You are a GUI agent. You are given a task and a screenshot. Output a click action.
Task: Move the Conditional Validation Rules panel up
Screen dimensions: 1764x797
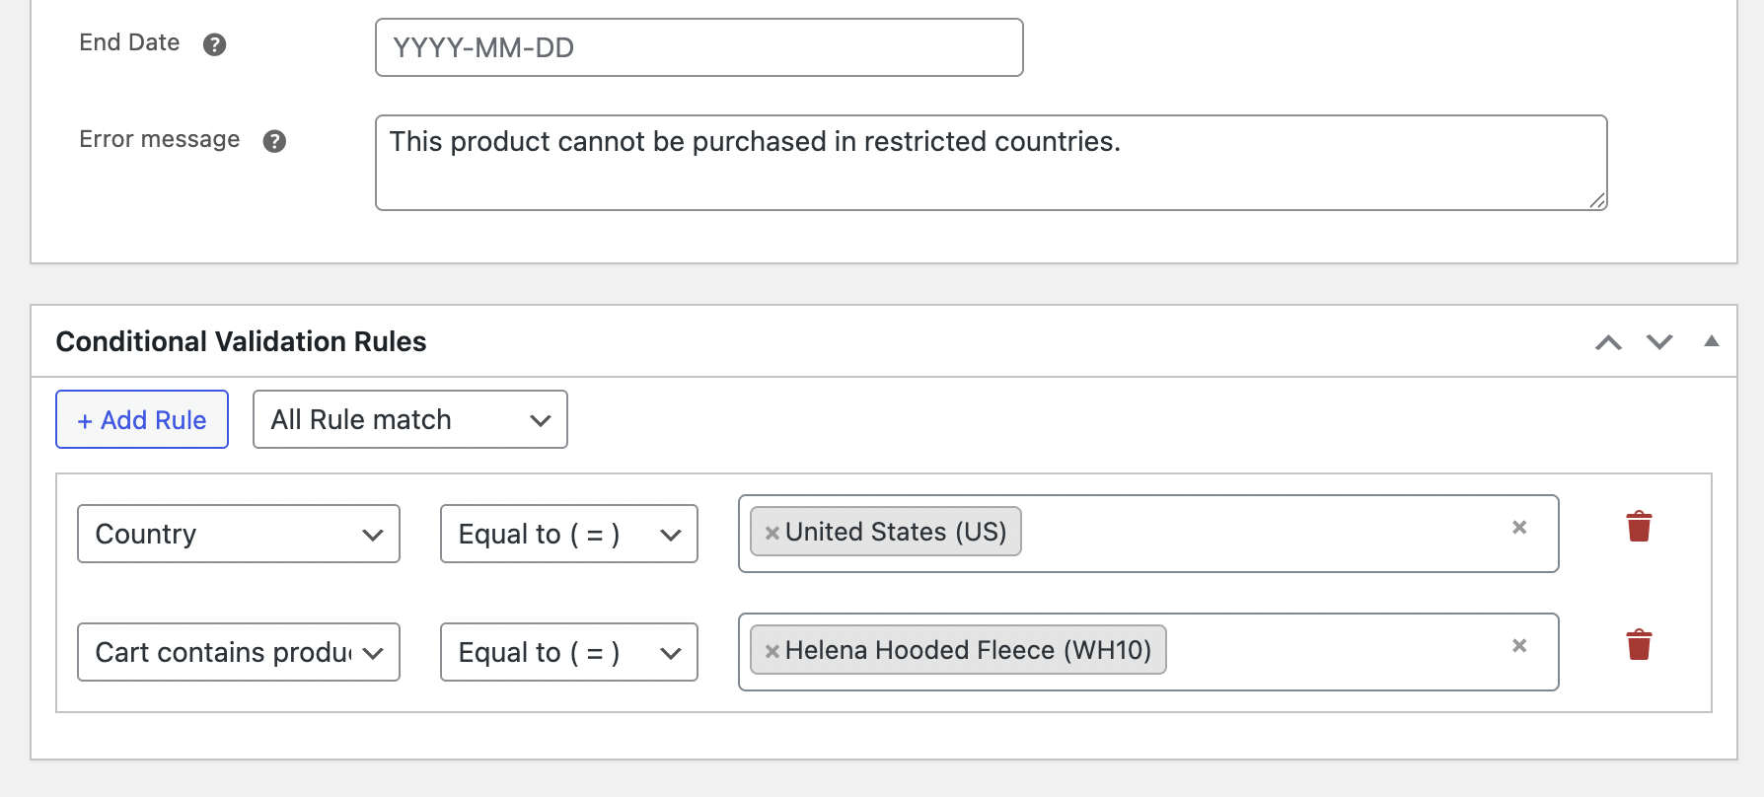click(x=1608, y=342)
